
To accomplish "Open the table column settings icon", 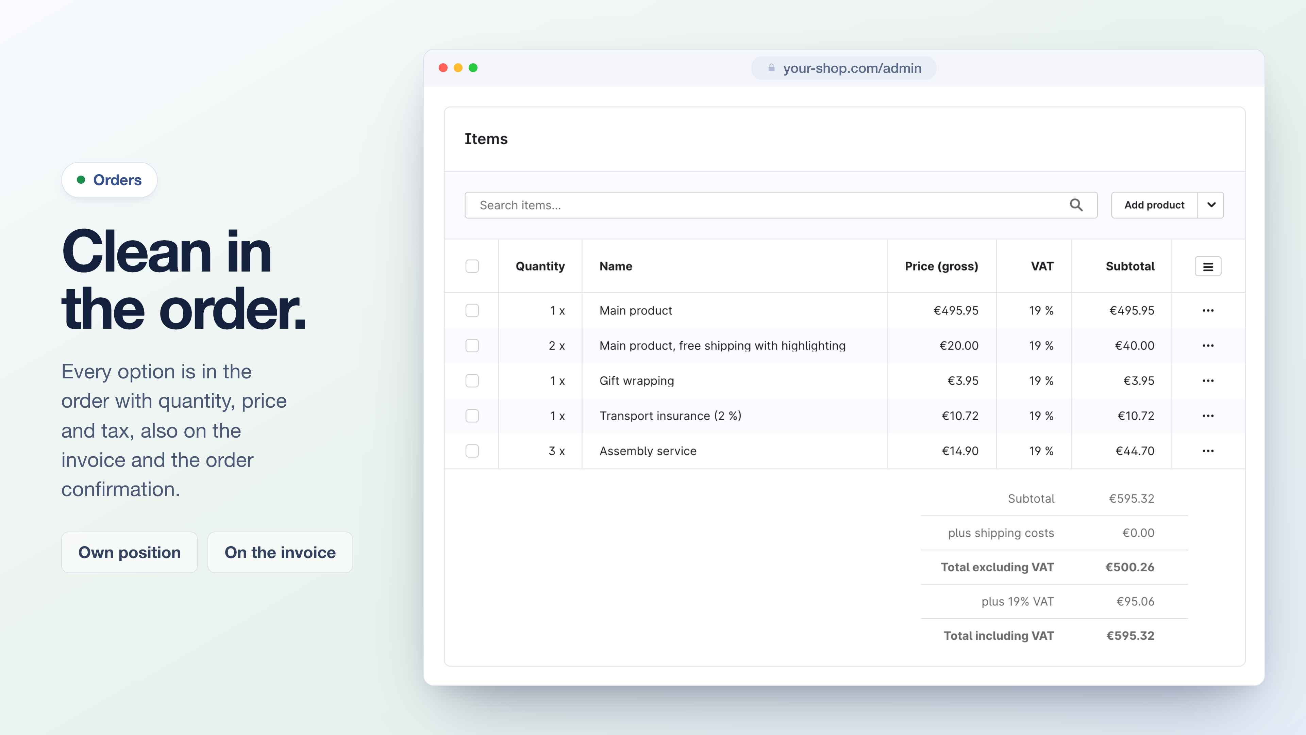I will (x=1208, y=266).
